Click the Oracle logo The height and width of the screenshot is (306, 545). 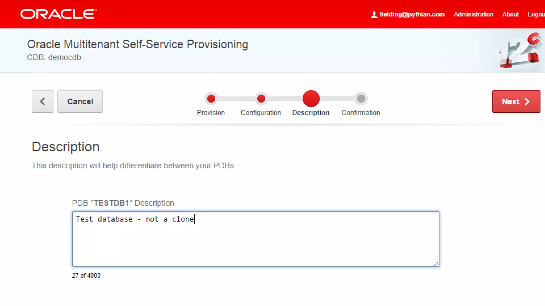click(59, 14)
